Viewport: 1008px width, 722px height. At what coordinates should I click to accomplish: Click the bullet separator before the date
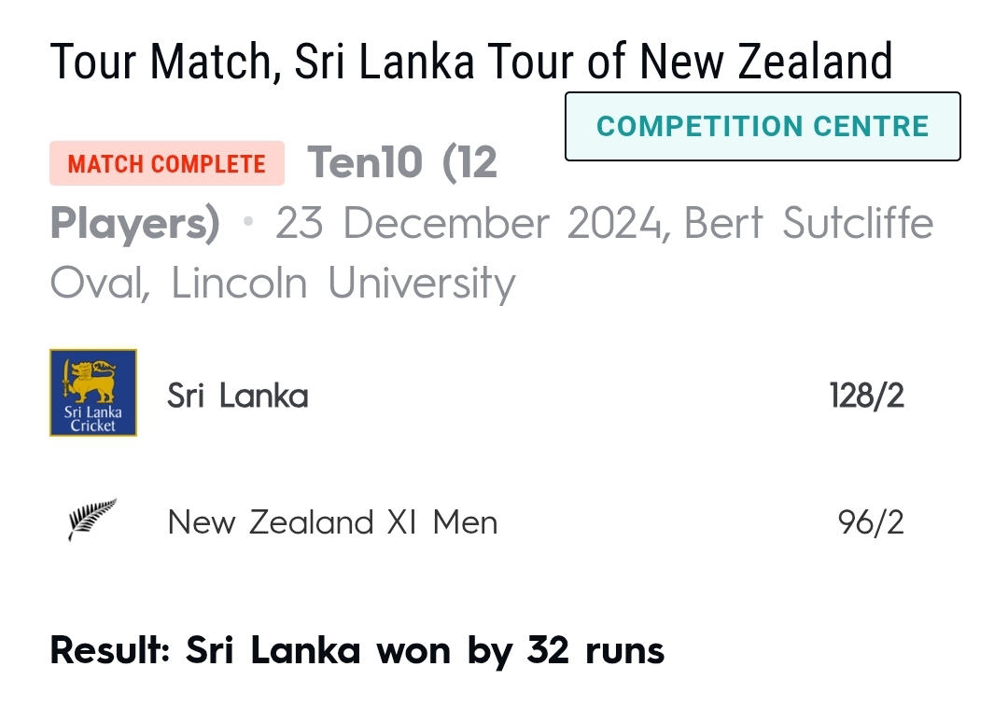click(248, 222)
